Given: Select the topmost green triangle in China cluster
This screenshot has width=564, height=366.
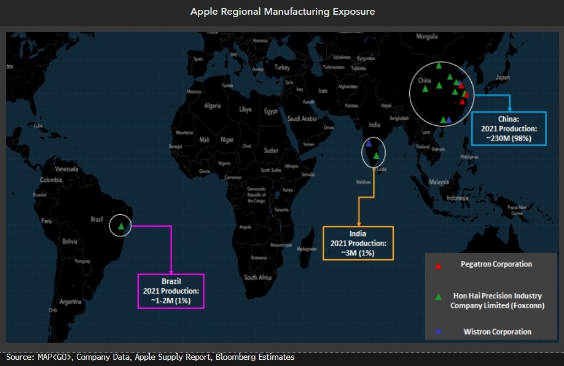Looking at the screenshot, I should [x=439, y=66].
